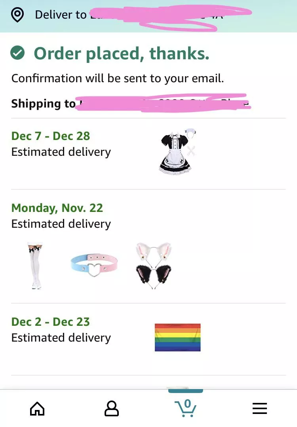297x427 pixels.
Task: Open the rainbow flag product image
Action: point(177,337)
